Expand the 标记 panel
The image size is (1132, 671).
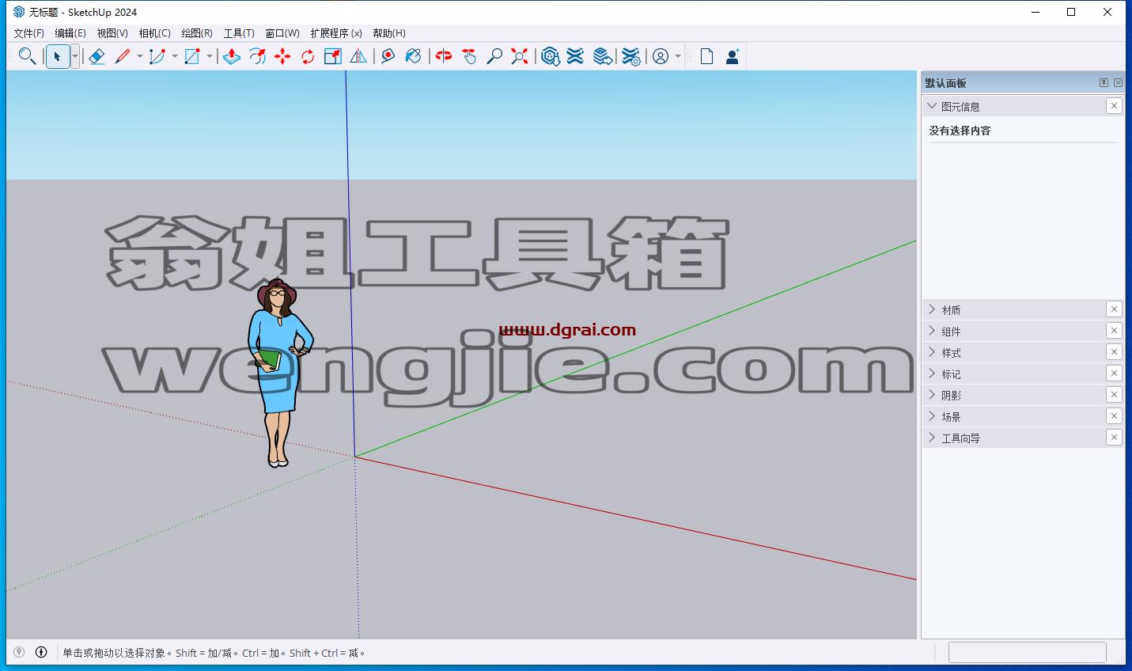[932, 373]
